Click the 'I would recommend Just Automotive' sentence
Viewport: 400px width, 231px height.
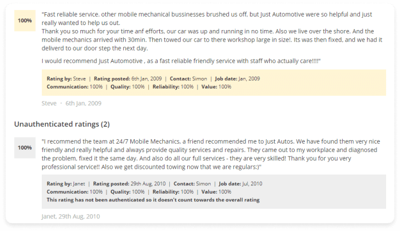(181, 61)
